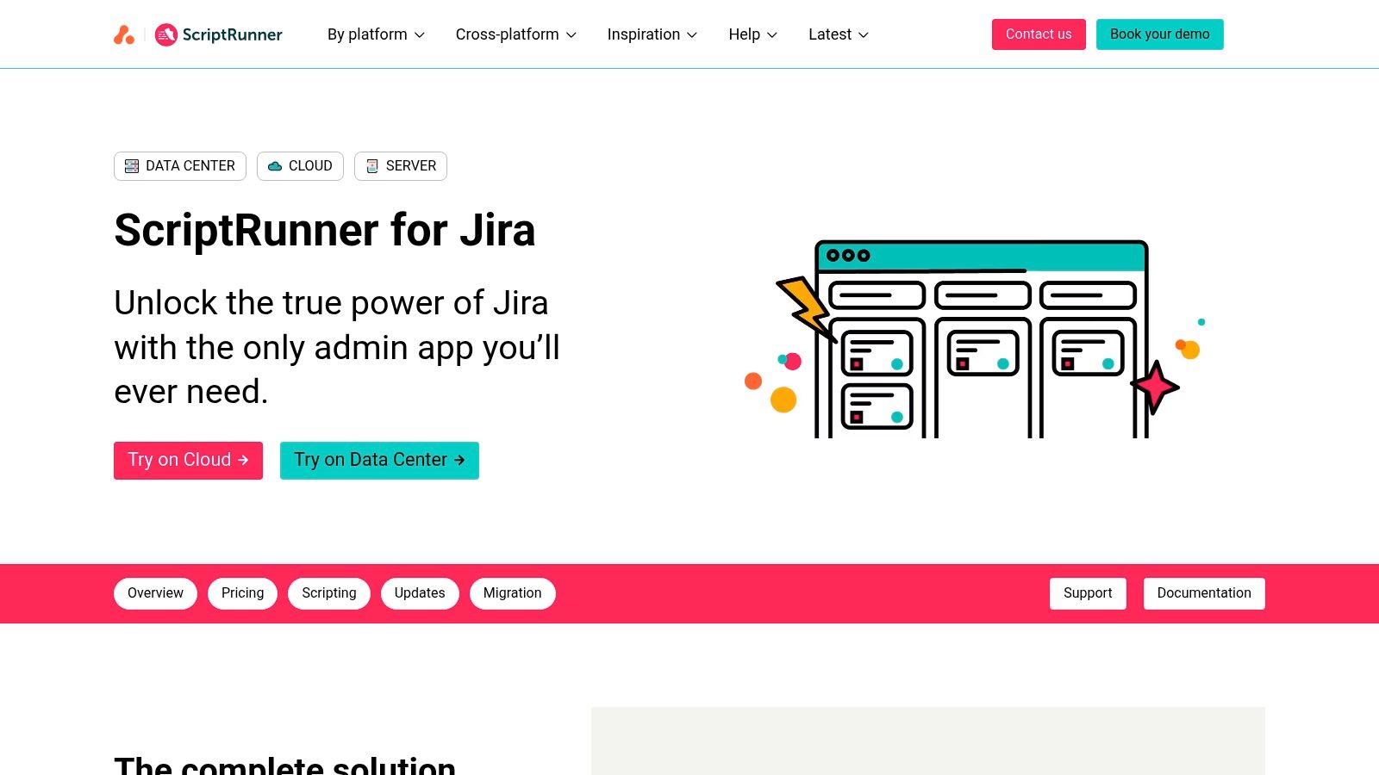
Task: Select the ScriptRunner logo
Action: pos(218,34)
